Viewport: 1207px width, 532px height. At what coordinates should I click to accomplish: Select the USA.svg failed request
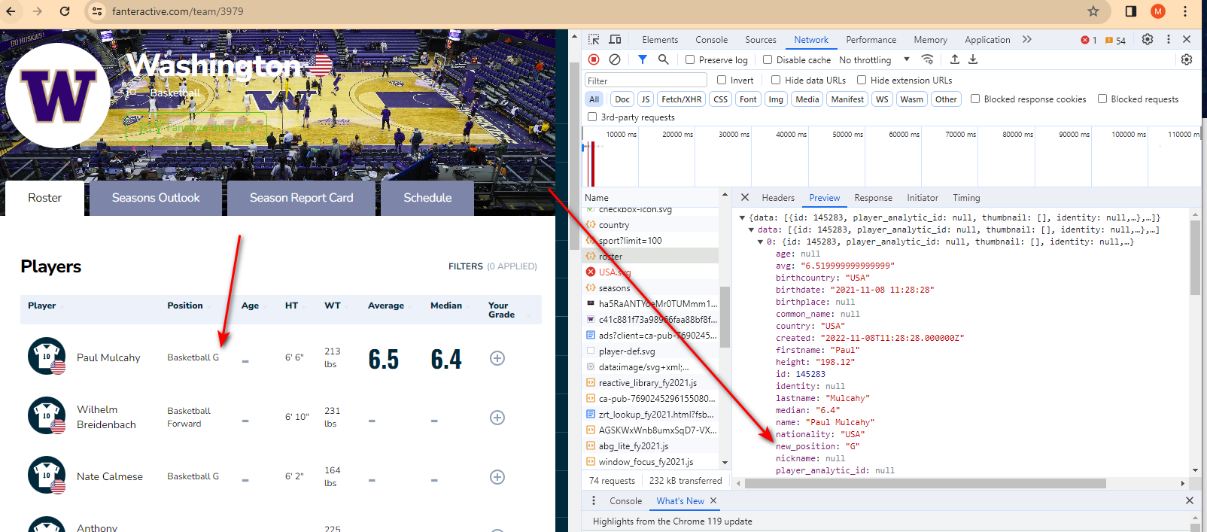[x=651, y=272]
